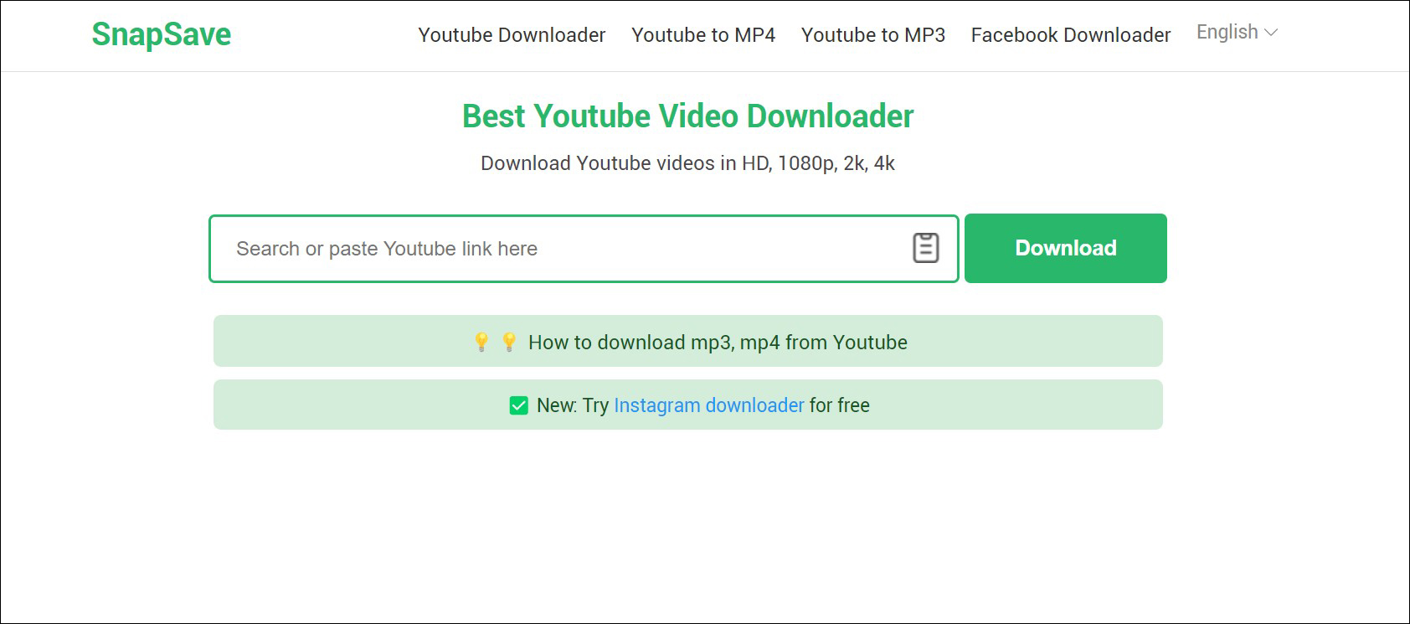Expand the chevron arrow next to English
Screen dimensions: 1410x624
pos(1271,33)
